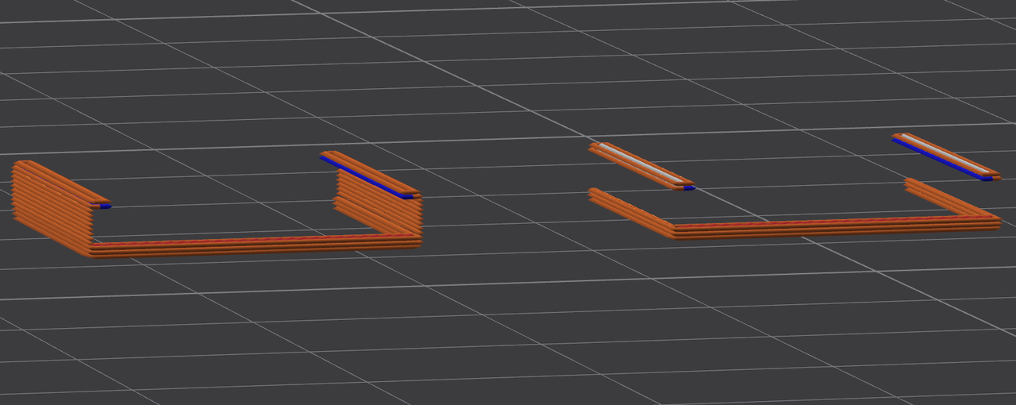This screenshot has width=1016, height=405.
Task: Select the white-topped floating strip on right print's left
Action: [x=639, y=164]
